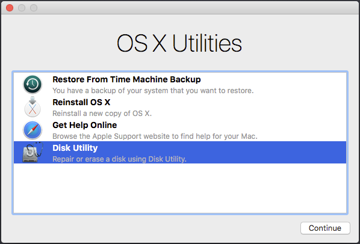This screenshot has width=360, height=244.
Task: Select the highlighted Disk Utility title
Action: point(75,148)
